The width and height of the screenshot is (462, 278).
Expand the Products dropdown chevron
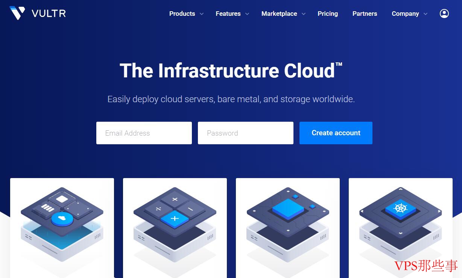tap(202, 14)
